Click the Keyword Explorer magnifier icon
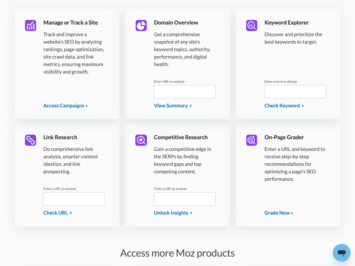Screen dimensions: 355x266 coord(252,25)
